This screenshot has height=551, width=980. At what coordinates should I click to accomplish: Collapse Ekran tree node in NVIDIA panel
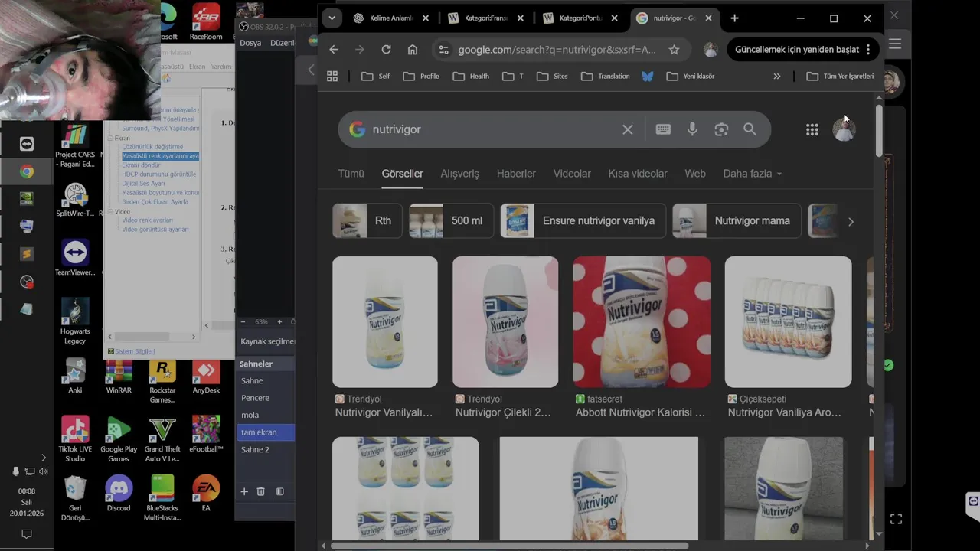click(x=111, y=139)
